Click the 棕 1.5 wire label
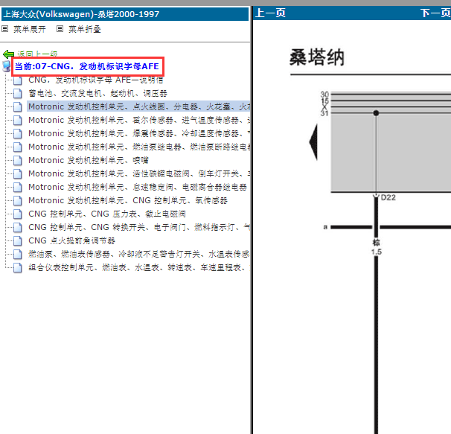This screenshot has width=451, height=434. [377, 247]
